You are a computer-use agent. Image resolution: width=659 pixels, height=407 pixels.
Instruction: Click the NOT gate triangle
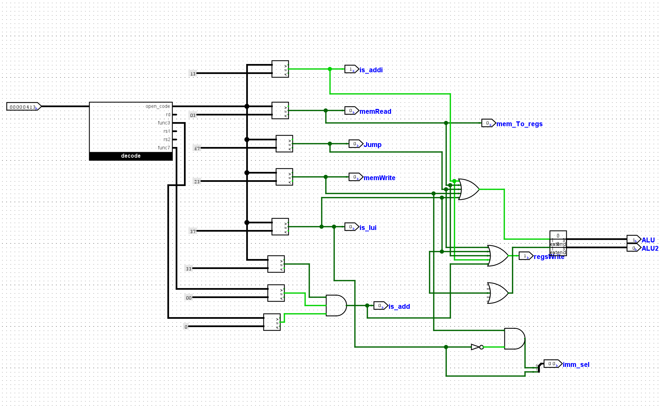click(476, 347)
